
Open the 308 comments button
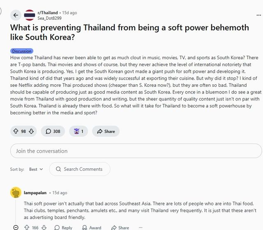[53, 131]
